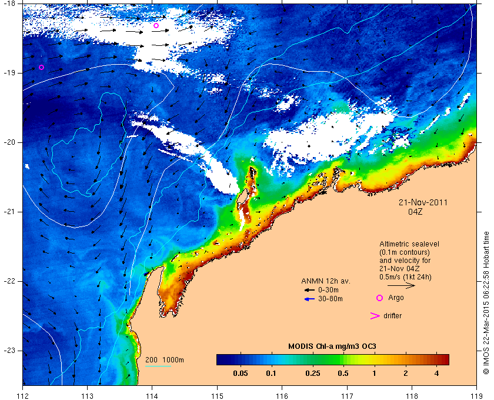Viewport: 494px width, 400px height.
Task: Click the colorbar value label "0.05"
Action: point(241,374)
